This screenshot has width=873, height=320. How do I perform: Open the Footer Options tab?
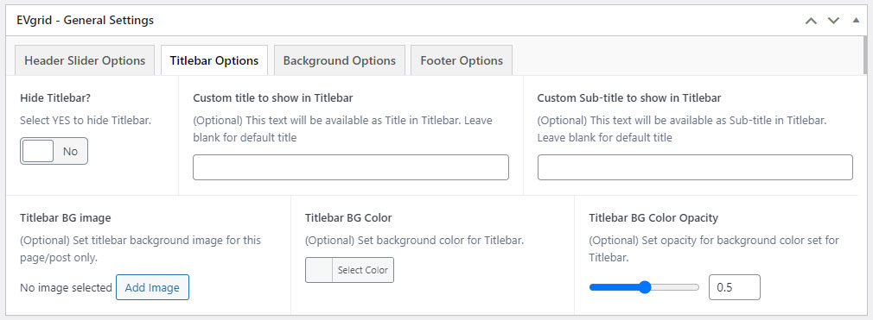[x=462, y=60]
